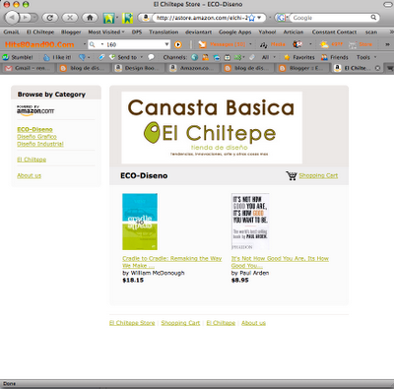This screenshot has width=394, height=389.
Task: Expand the dropdown arrow of the 160 search field
Action: 166,44
